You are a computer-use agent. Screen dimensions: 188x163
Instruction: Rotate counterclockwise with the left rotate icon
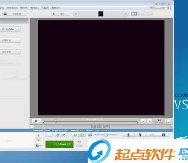click(58, 135)
